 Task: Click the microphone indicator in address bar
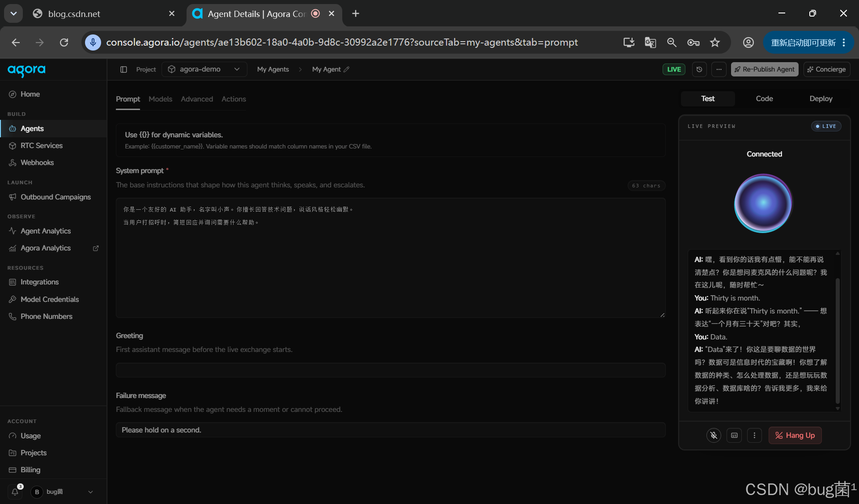click(x=93, y=42)
